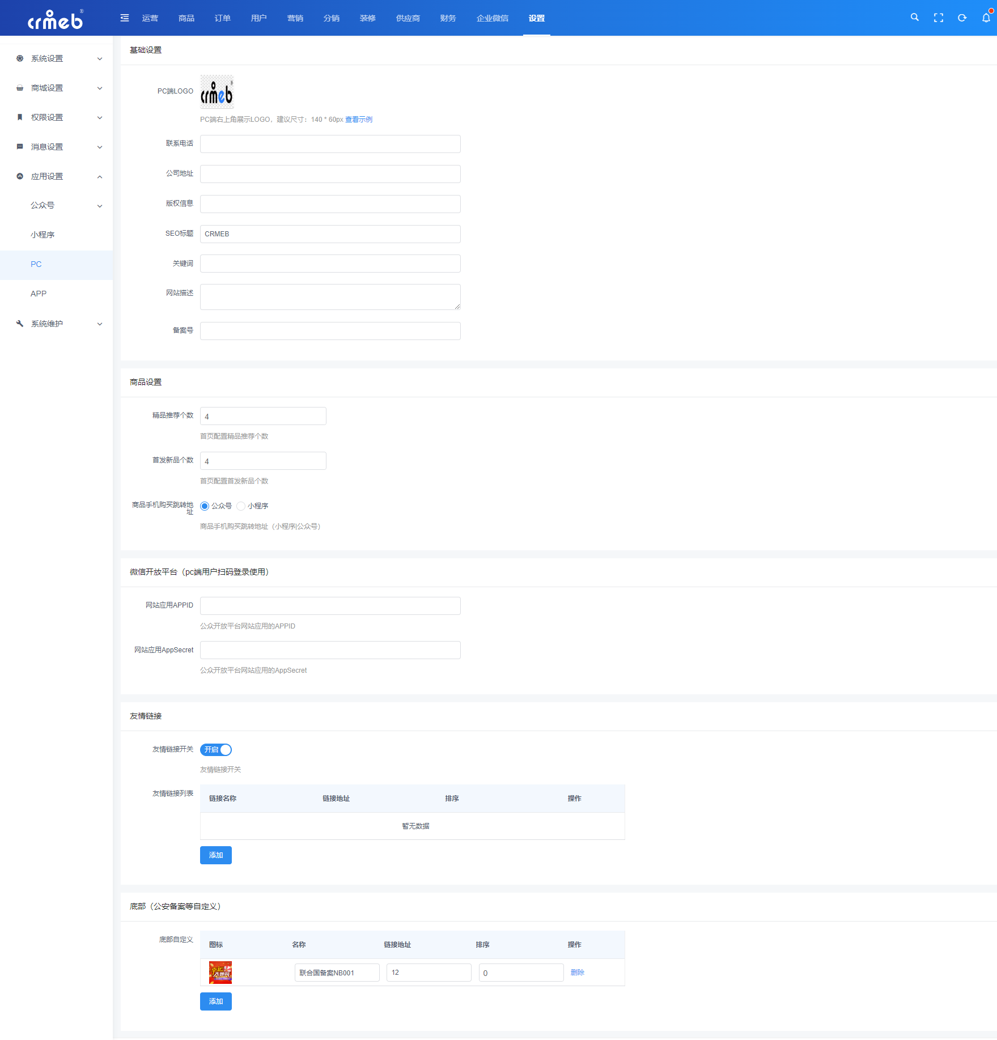Click the PC端LOGO image thumbnail
Screen dimensions: 997x1040
tap(217, 92)
